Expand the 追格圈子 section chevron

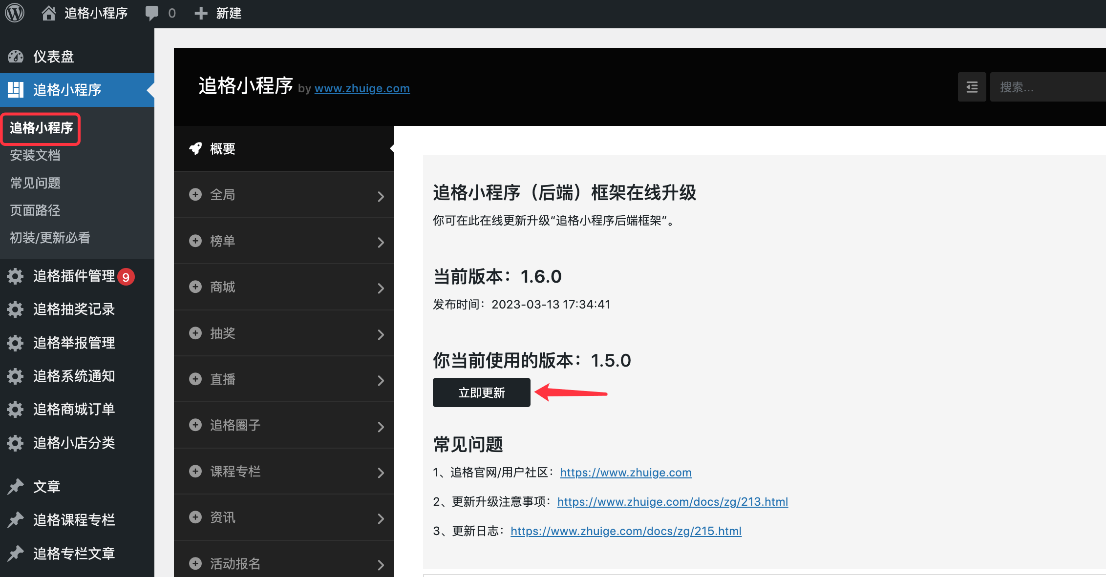[x=381, y=427]
